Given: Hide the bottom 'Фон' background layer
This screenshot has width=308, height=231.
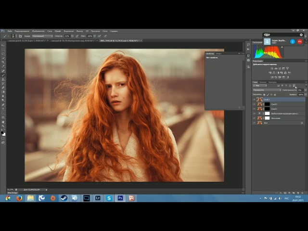Looking at the screenshot, I should tap(254, 123).
